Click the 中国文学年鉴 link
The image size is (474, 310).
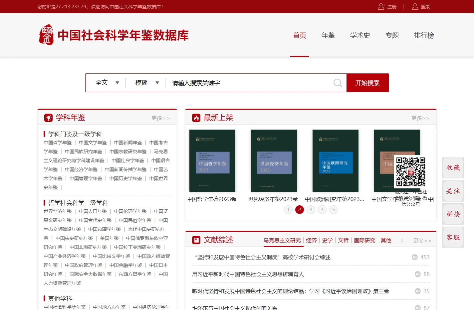click(x=93, y=143)
